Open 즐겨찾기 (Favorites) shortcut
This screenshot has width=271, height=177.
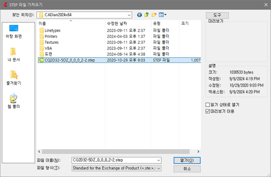pos(14,78)
